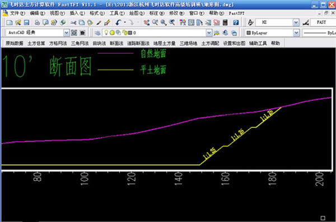Select the Pan realtime hand icon
The image size is (336, 222).
(x=147, y=22)
